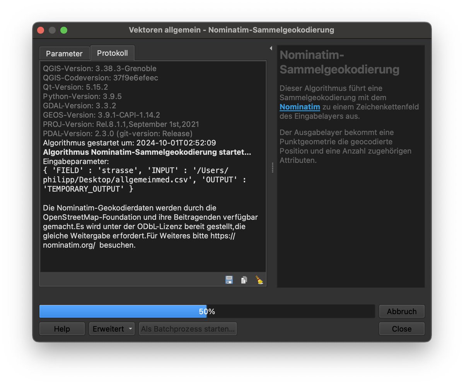Click the GEOS-Version line
The image size is (464, 385).
[x=101, y=115]
